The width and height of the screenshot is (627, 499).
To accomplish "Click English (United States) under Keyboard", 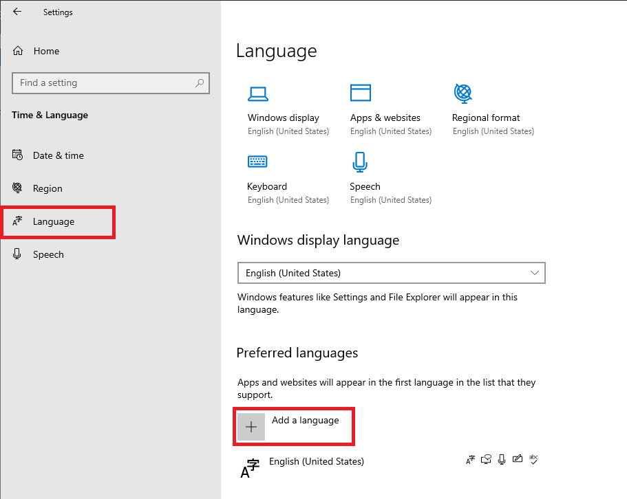I will 288,200.
